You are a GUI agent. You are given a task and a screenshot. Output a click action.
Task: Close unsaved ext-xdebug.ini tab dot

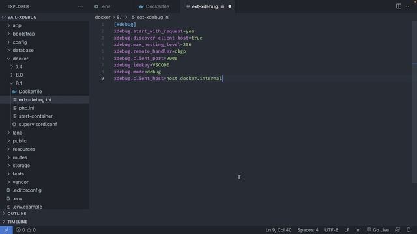click(230, 6)
